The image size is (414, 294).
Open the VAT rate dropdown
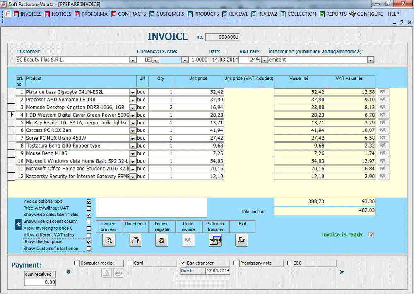[x=265, y=60]
